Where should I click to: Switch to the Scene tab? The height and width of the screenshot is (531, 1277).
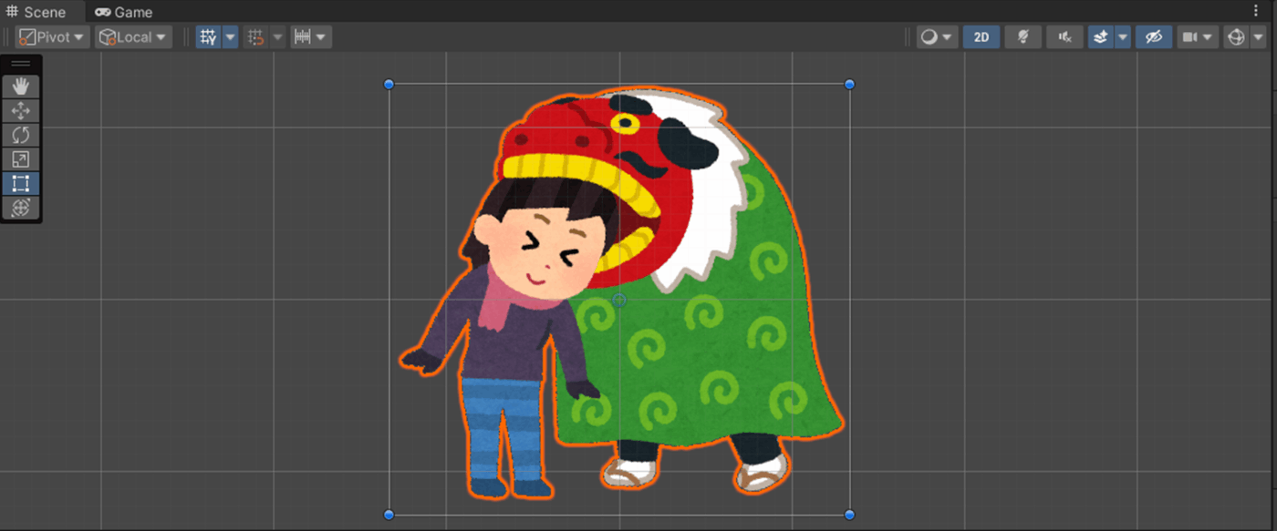click(37, 12)
